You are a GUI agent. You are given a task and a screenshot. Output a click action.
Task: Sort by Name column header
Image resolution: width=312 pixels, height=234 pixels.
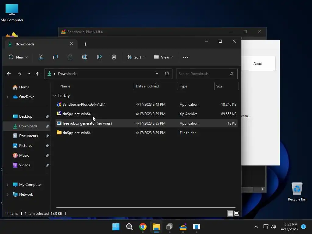click(65, 86)
